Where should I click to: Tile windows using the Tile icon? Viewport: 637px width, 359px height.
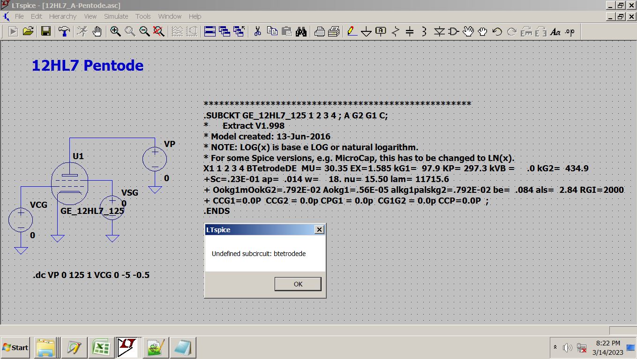tap(210, 31)
